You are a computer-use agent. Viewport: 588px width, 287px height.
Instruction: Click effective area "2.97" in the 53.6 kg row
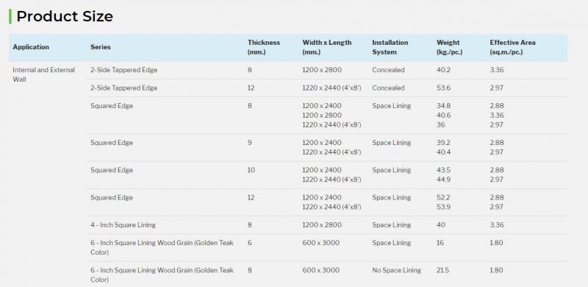click(497, 88)
